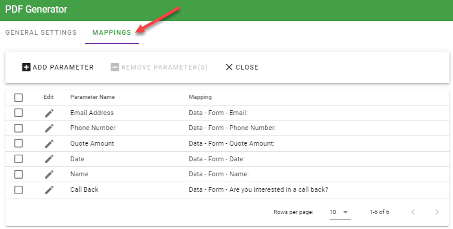Open editor for Quote Amount via pencil
Viewport: 453px width, 229px height.
pyautogui.click(x=49, y=144)
